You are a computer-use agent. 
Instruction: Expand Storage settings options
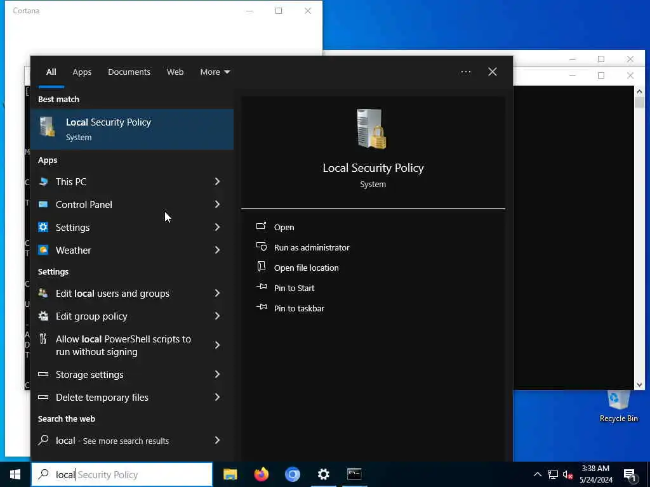217,374
